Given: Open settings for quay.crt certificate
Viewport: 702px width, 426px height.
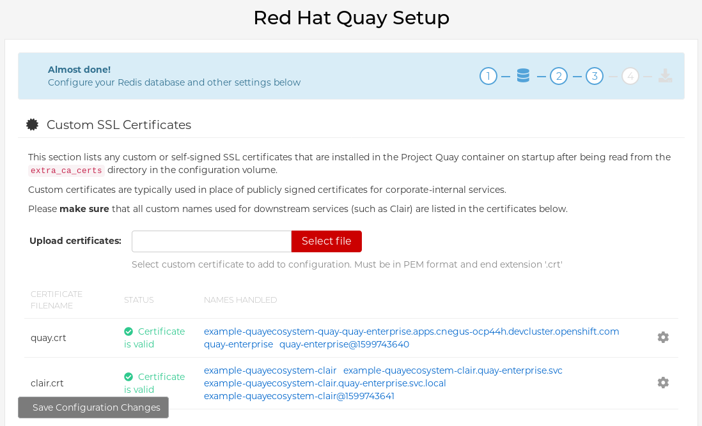Looking at the screenshot, I should click(663, 337).
